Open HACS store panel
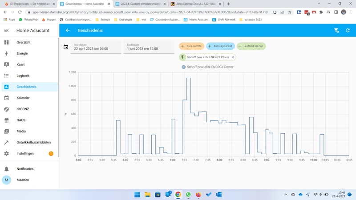 pyautogui.click(x=29, y=120)
